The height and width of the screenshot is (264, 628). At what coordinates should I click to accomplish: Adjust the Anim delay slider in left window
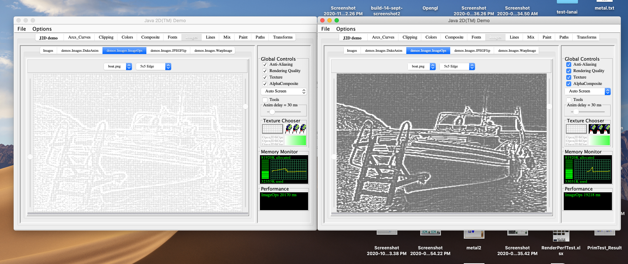pos(272,112)
